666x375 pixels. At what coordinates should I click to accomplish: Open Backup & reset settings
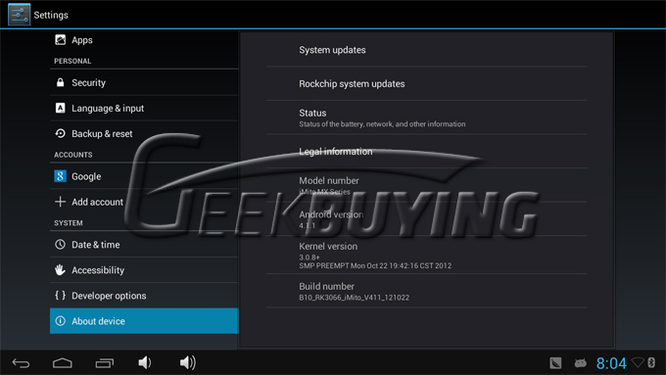[x=144, y=133]
